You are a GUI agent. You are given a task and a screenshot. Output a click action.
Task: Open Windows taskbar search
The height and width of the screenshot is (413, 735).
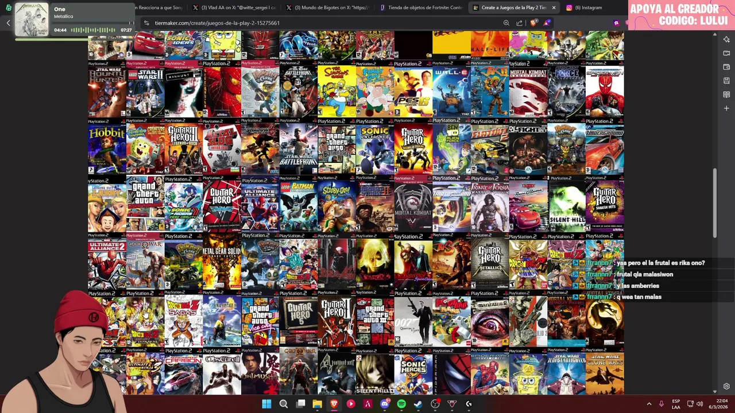[x=283, y=404]
